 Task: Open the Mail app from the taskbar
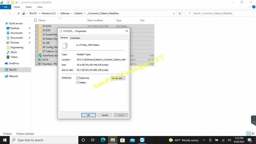[132, 140]
